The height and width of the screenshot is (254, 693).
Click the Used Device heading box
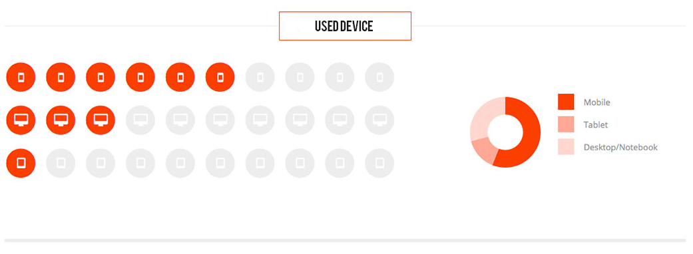coord(346,26)
